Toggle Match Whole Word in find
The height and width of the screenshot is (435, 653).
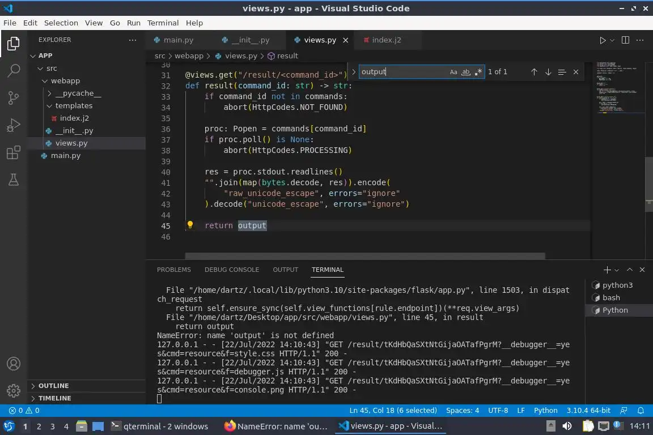(465, 72)
